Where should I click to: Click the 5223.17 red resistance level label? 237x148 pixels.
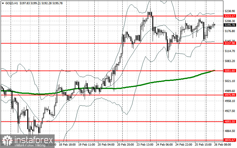click(230, 16)
